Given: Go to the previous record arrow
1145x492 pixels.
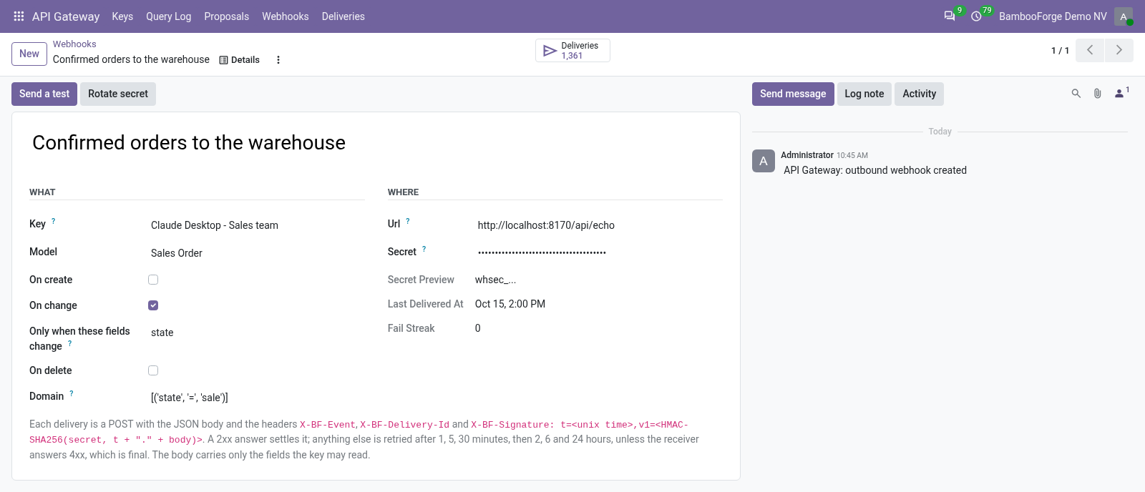Looking at the screenshot, I should click(1090, 50).
